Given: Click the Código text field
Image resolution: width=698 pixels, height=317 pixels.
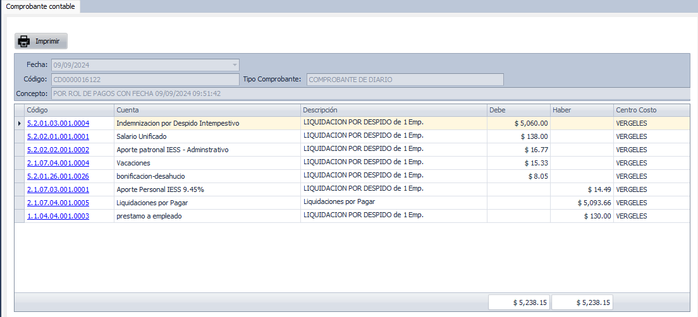Looking at the screenshot, I should coord(145,80).
